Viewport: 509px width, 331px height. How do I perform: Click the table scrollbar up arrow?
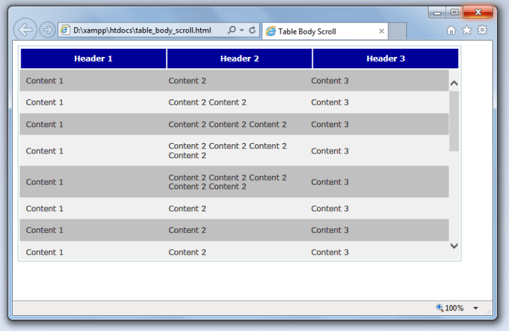tap(454, 83)
